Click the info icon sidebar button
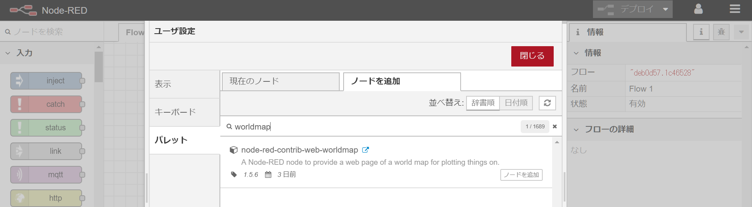Screen dimensions: 752x207 [x=701, y=32]
